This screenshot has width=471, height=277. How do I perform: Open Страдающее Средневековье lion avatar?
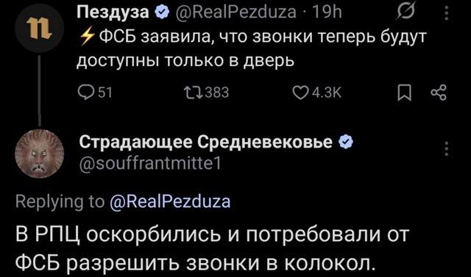click(39, 154)
